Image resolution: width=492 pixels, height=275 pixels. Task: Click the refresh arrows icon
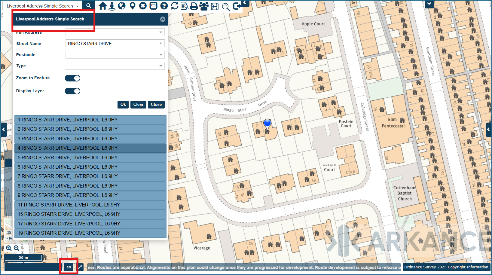point(174,6)
